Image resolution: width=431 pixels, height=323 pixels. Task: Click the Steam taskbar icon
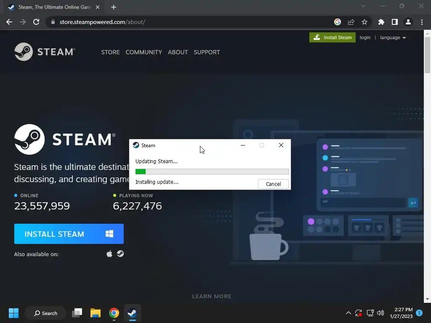(132, 313)
